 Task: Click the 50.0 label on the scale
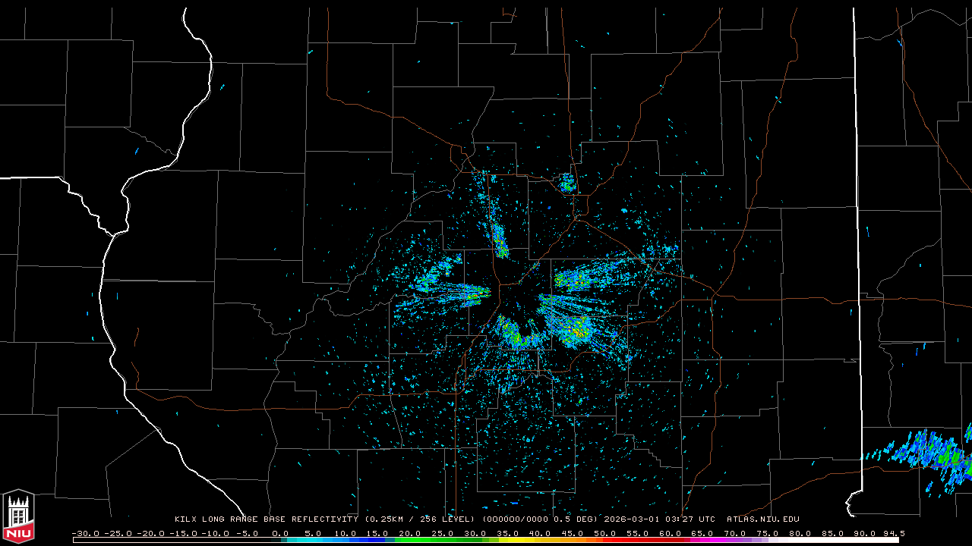(x=604, y=533)
